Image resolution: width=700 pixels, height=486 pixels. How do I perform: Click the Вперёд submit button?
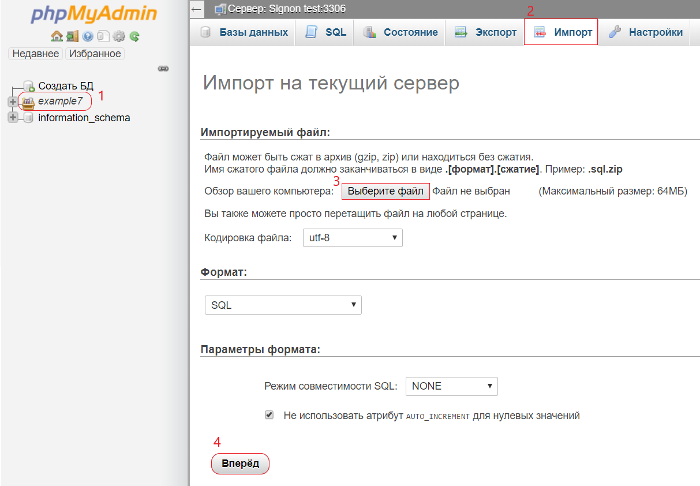[240, 463]
